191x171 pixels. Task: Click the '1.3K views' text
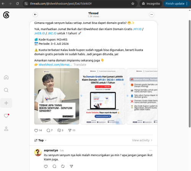[93, 16]
